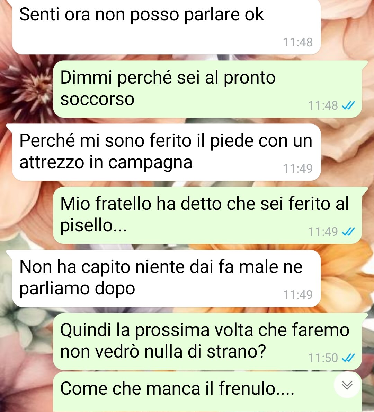Tap read receipt ticks beside 11:50

tap(348, 358)
